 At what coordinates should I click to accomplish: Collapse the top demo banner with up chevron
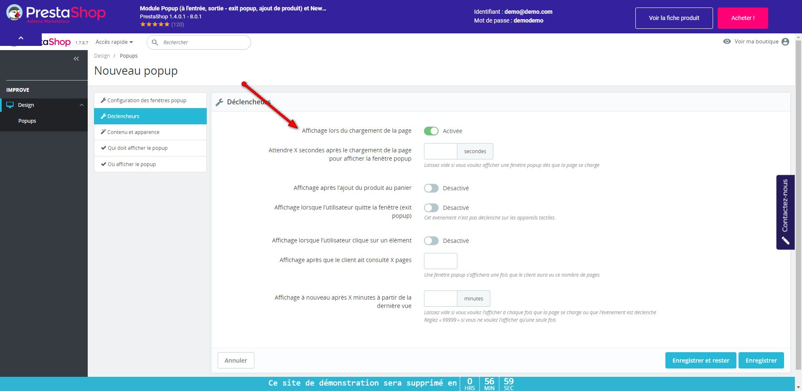pos(21,38)
